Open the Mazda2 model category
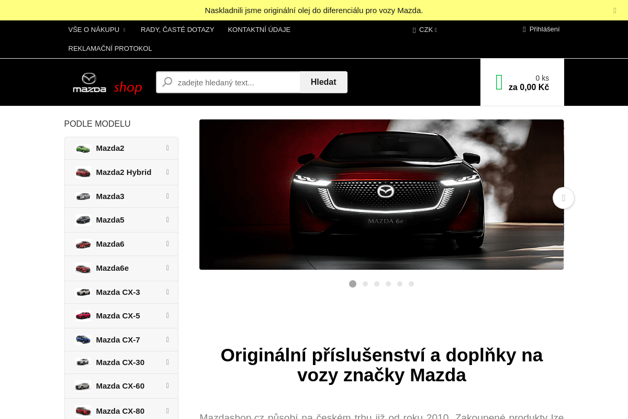This screenshot has height=419, width=628. 121,148
